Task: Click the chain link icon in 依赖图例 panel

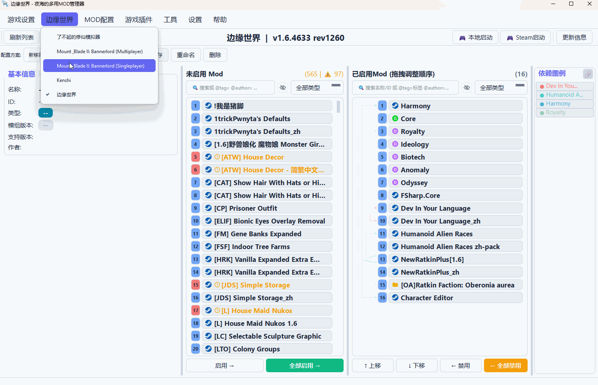Action: [x=588, y=74]
